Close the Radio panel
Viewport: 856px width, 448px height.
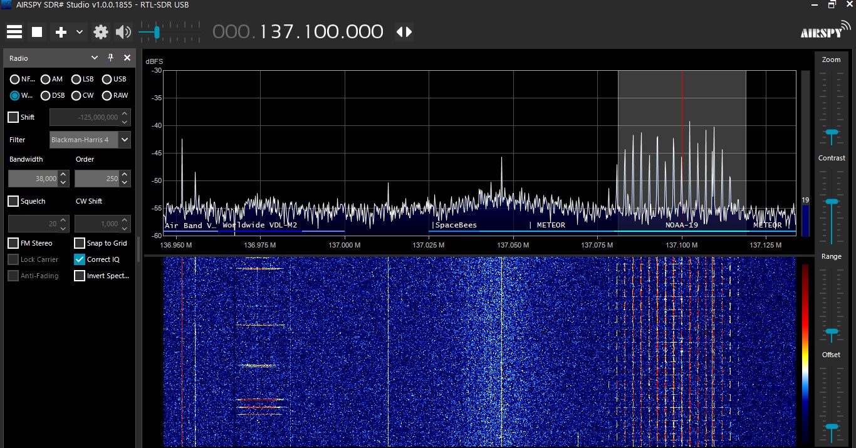tap(127, 58)
